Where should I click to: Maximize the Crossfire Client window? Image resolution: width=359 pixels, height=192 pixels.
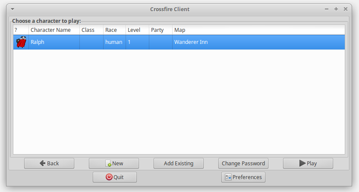[336, 9]
